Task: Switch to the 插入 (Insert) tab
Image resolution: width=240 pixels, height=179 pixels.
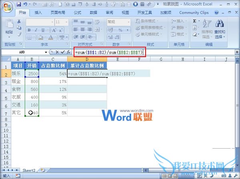Action: tap(38, 12)
